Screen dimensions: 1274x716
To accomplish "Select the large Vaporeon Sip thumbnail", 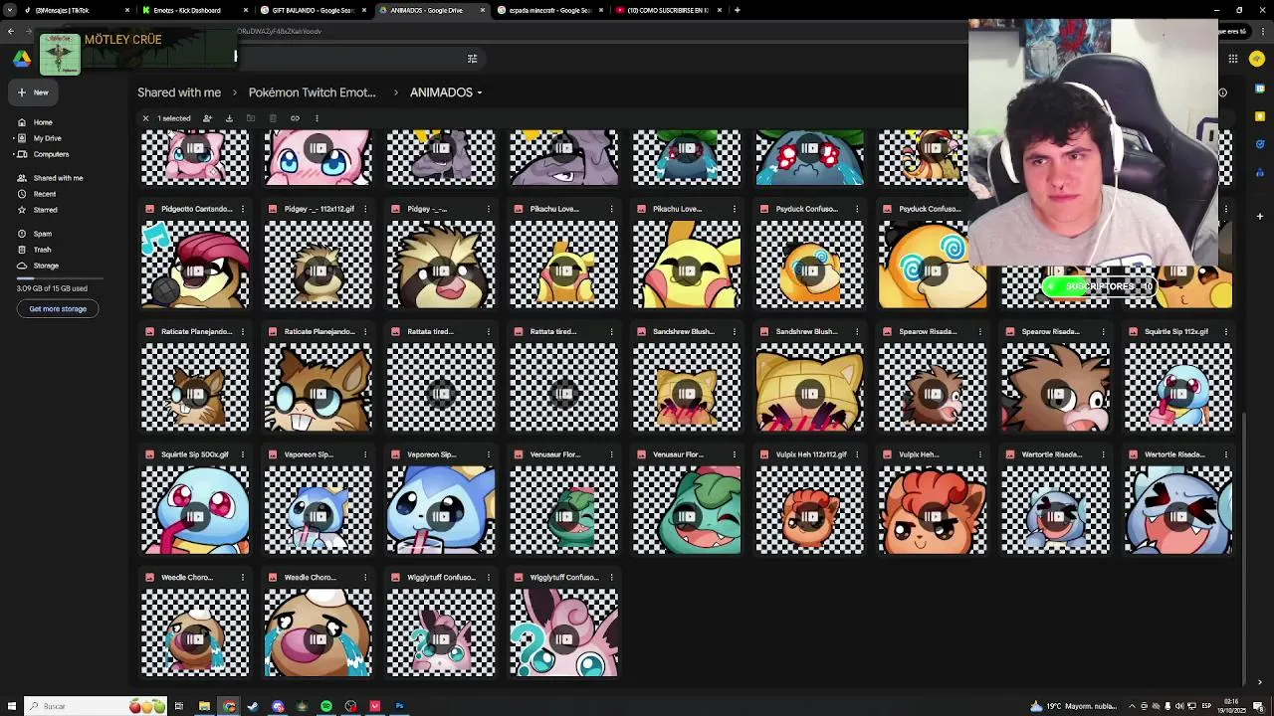I will tap(441, 510).
